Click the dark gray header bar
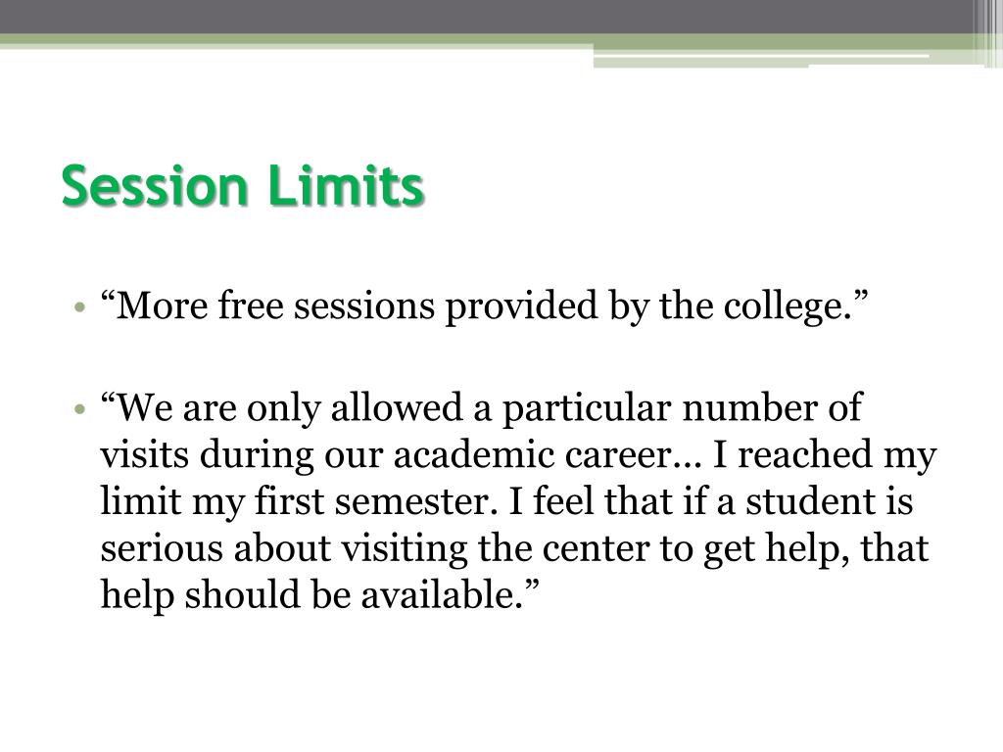The width and height of the screenshot is (1003, 752). [486, 16]
